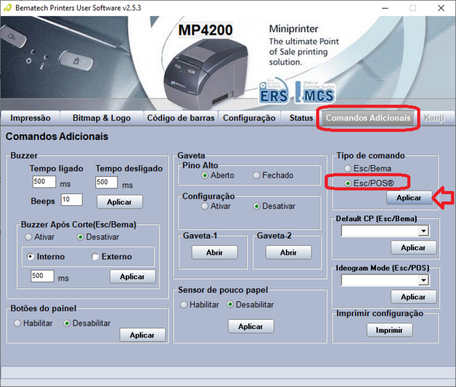Click the MCS logo in banner

(315, 92)
